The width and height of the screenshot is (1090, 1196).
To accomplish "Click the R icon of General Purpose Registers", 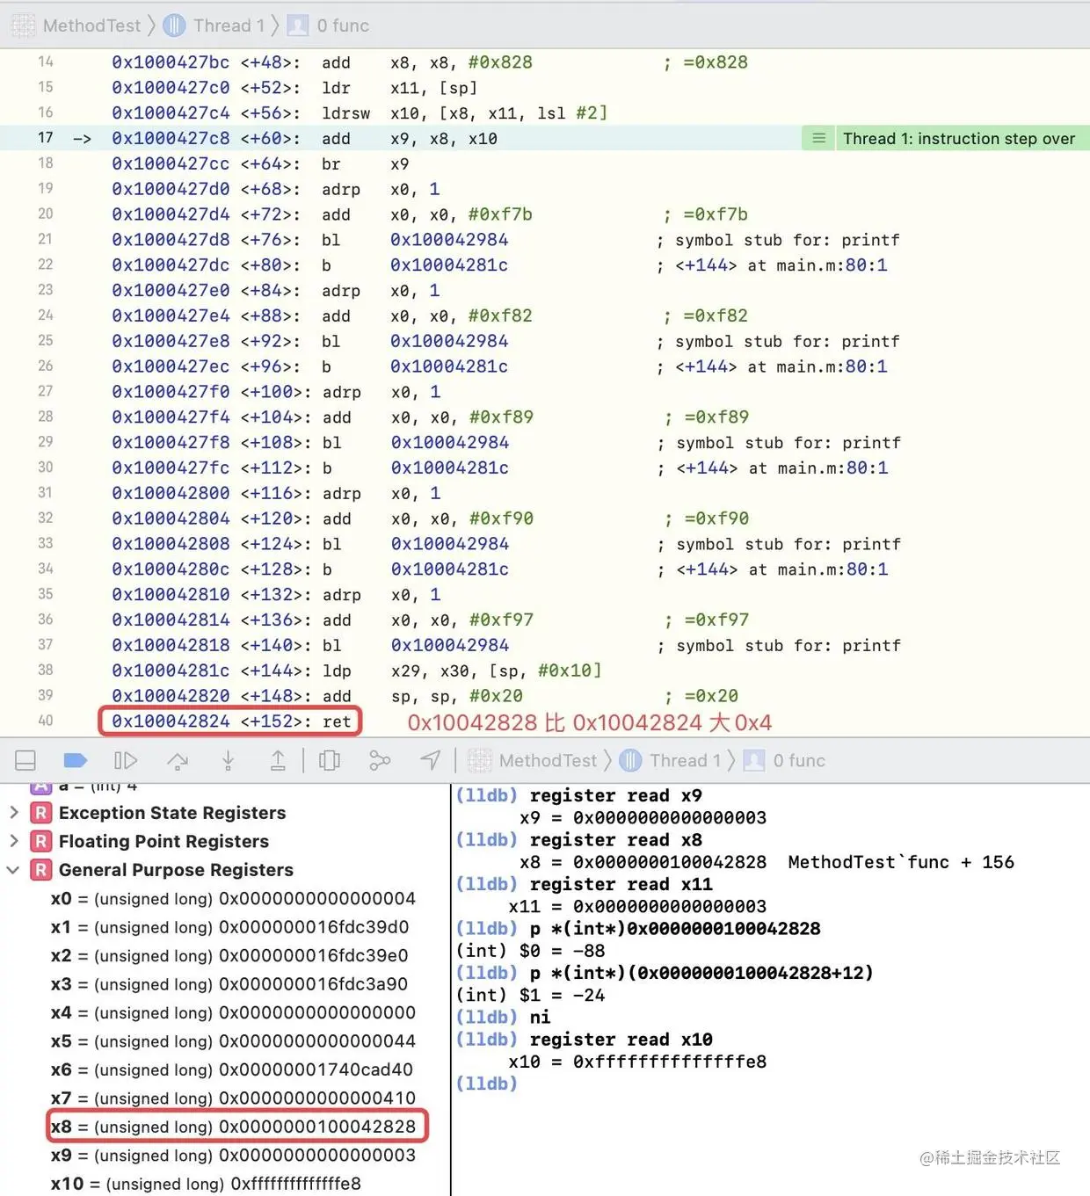I will point(40,870).
